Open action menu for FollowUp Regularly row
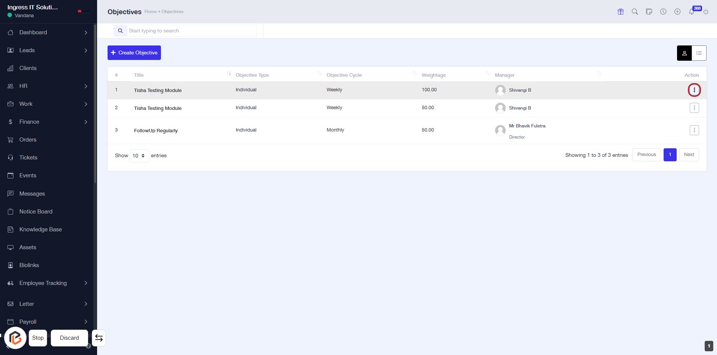Screen dimensions: 717x355 694,130
